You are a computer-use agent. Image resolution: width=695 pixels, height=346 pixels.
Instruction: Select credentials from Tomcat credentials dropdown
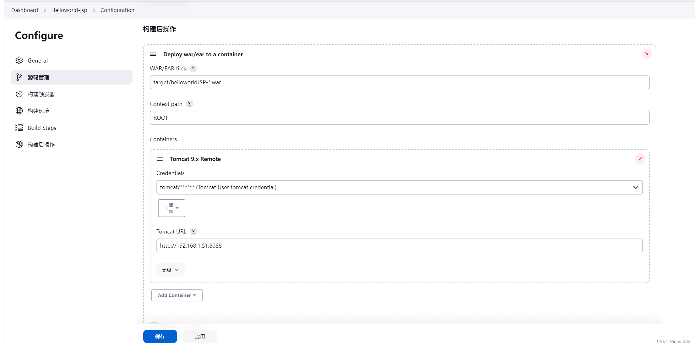[x=399, y=187]
